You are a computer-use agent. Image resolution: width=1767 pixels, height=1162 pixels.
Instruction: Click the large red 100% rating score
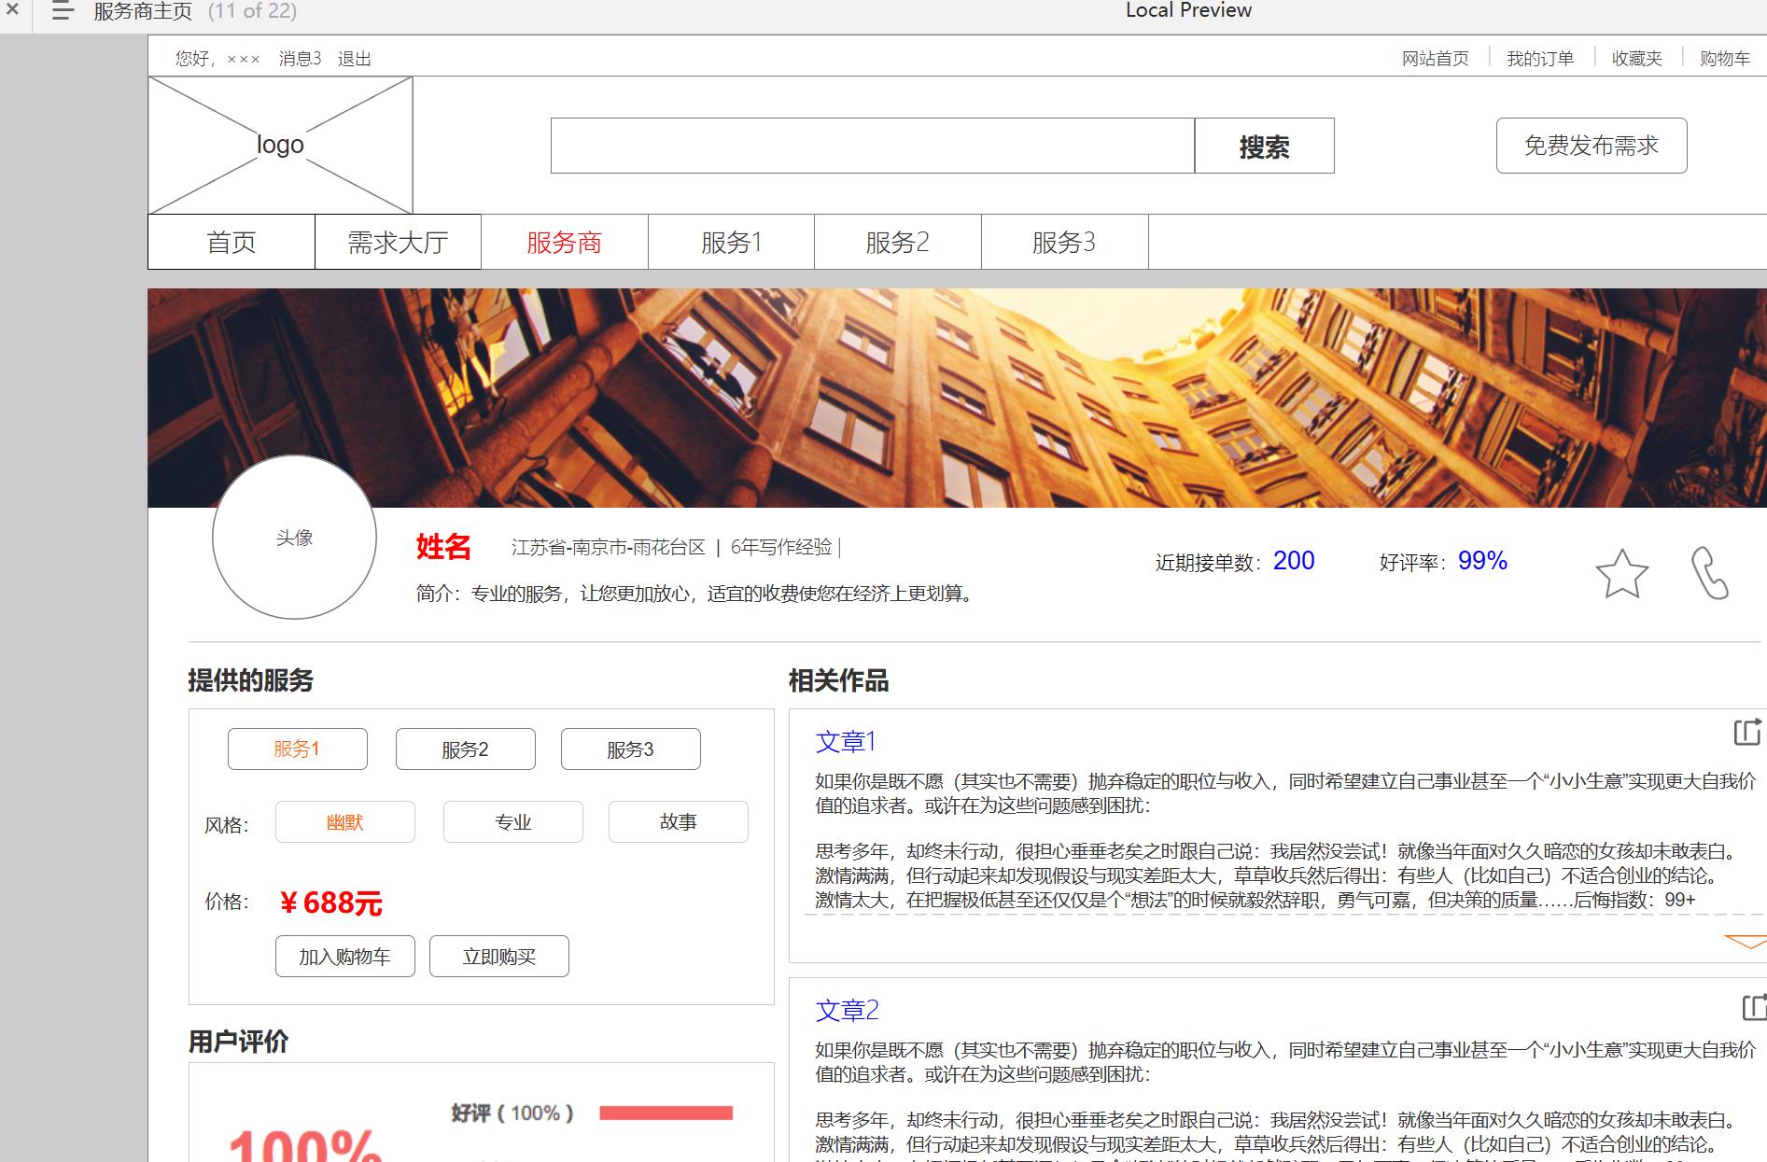pyautogui.click(x=305, y=1145)
